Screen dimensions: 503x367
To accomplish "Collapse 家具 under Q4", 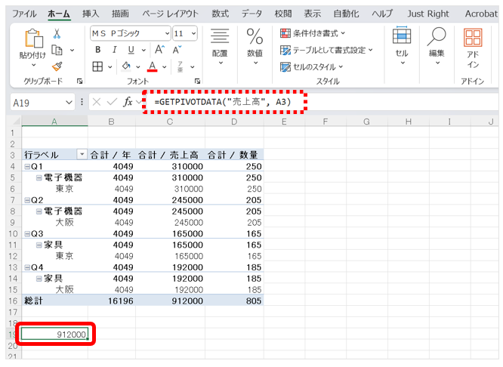I will pyautogui.click(x=39, y=279).
